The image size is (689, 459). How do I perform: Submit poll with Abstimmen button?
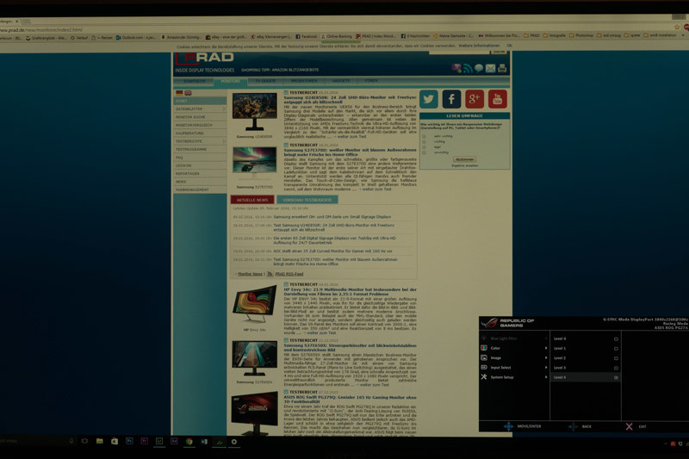(x=465, y=159)
